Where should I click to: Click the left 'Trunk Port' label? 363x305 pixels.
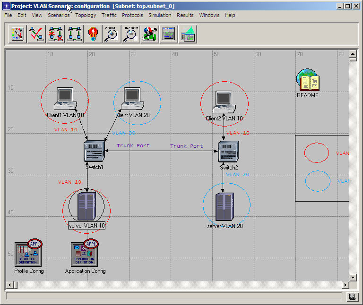133,146
